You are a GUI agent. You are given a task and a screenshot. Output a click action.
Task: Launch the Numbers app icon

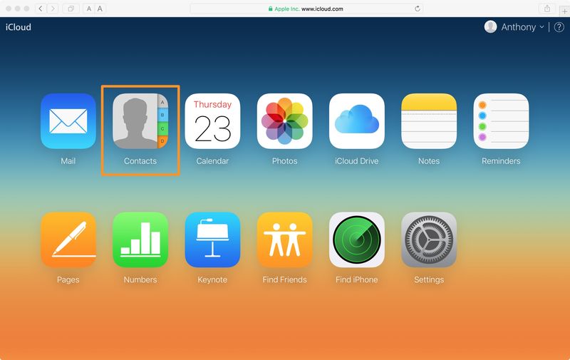[140, 240]
